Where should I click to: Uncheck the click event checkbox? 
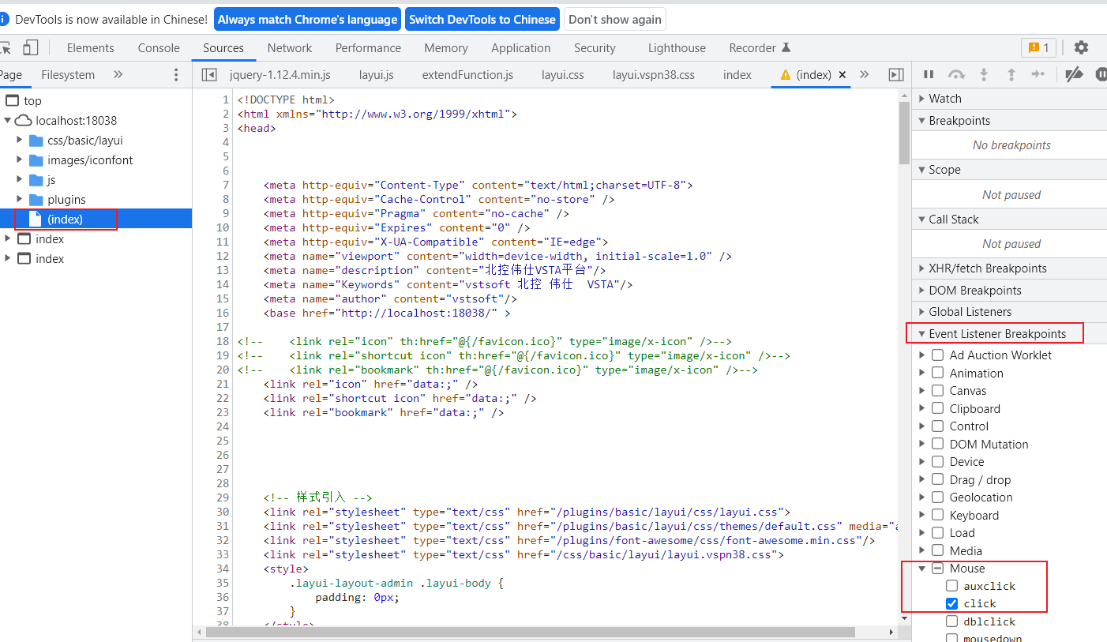pyautogui.click(x=952, y=603)
